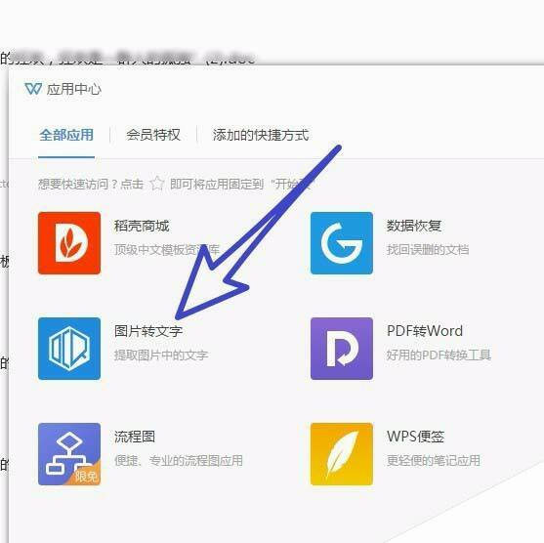Open the 数据恢复 blue G icon
This screenshot has height=543, width=544.
(x=342, y=243)
